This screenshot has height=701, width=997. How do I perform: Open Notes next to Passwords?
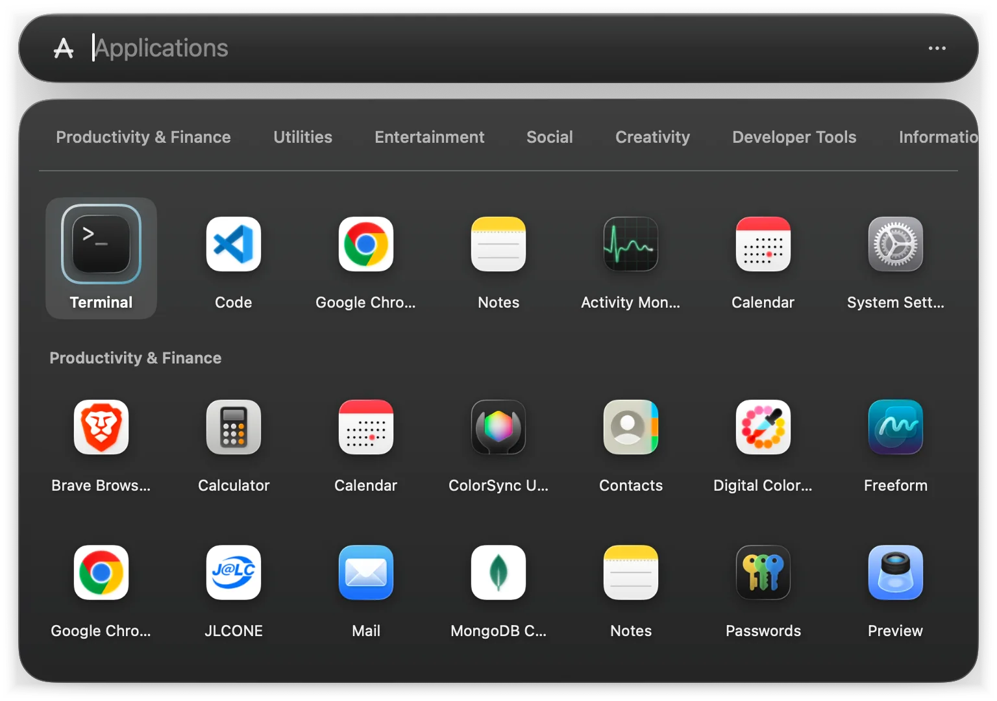[x=631, y=573]
